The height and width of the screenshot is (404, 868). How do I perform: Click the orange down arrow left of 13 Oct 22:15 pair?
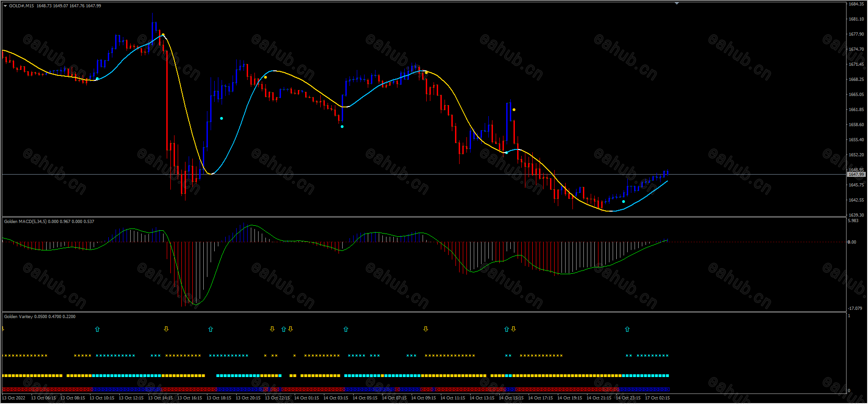(272, 329)
